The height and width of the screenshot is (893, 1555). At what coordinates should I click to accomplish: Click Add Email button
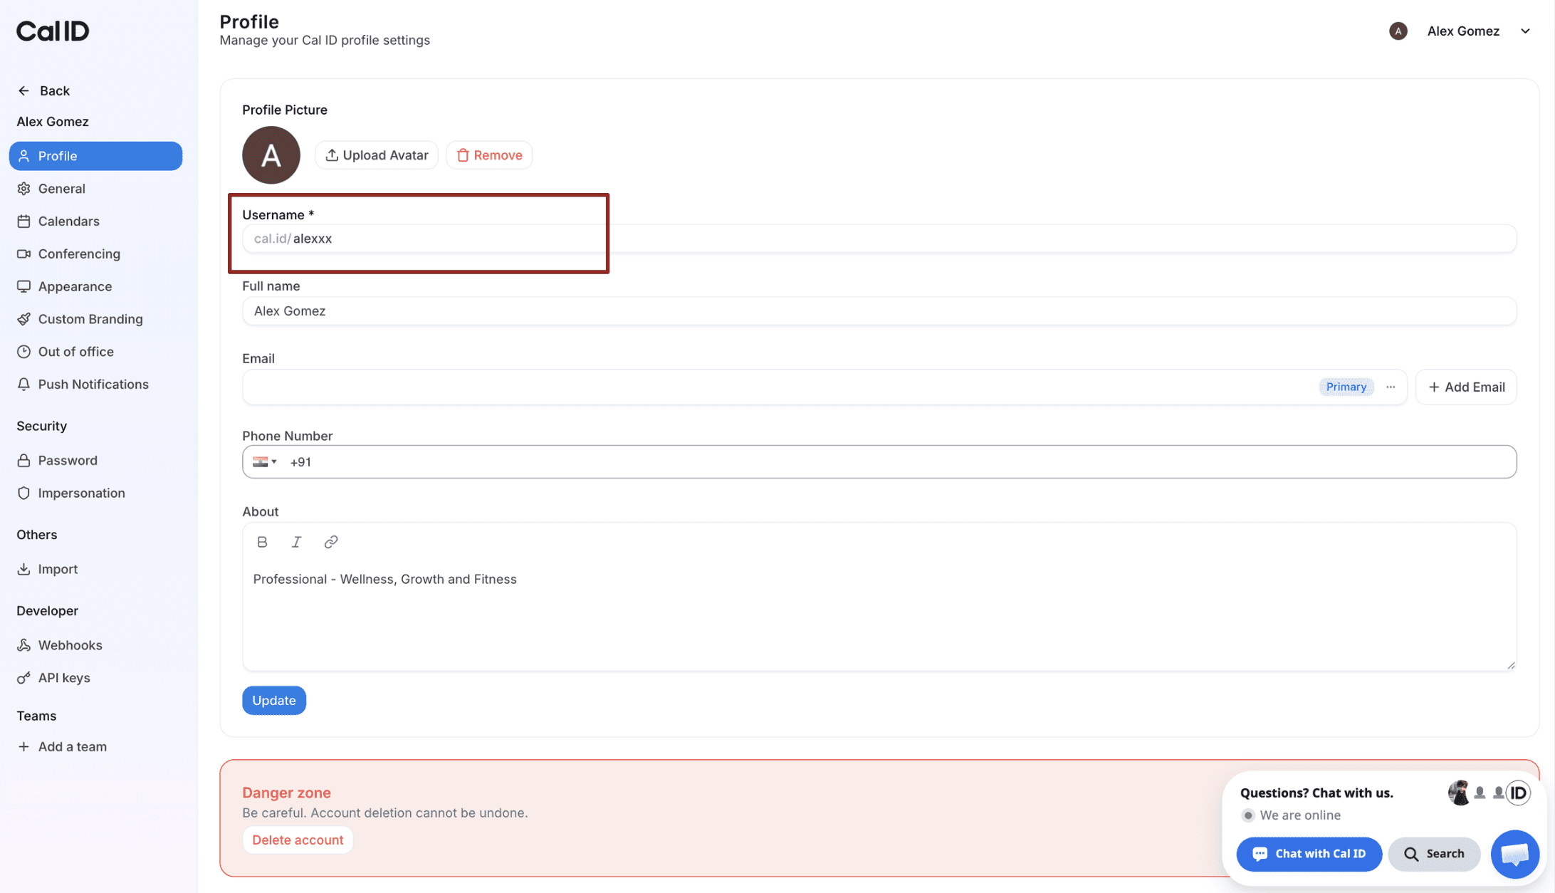[x=1466, y=387]
